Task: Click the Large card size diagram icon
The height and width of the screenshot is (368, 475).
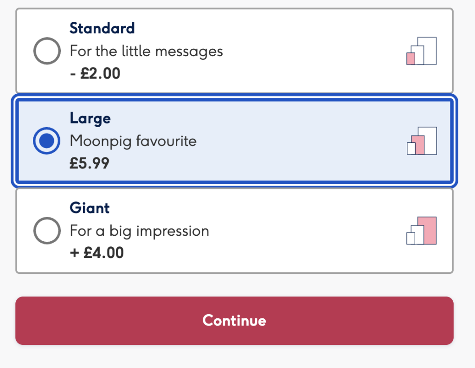Action: (422, 141)
